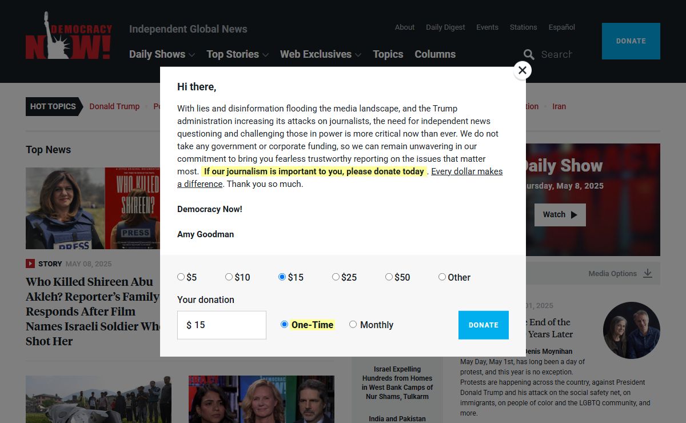
Task: Open the Events link
Action: coord(488,27)
